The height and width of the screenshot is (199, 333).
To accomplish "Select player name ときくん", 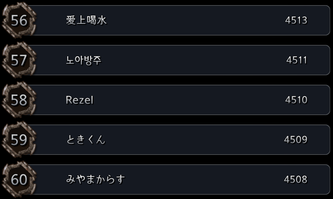I will coord(86,140).
